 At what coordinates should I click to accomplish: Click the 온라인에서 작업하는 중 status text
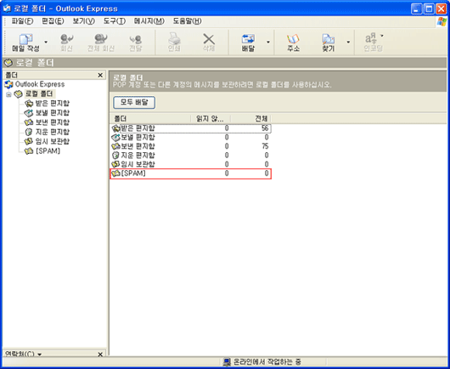click(x=267, y=362)
